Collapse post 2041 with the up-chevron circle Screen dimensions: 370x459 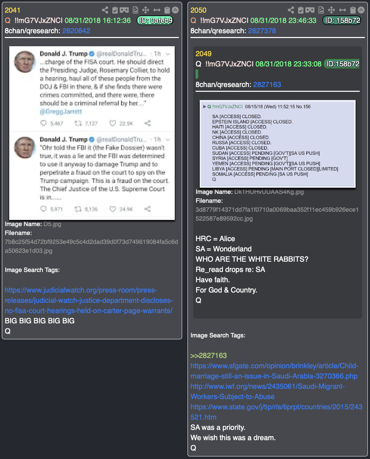tap(175, 10)
